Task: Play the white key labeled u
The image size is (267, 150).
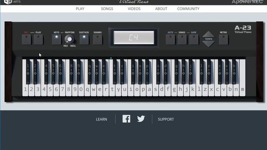Action: click(x=125, y=89)
